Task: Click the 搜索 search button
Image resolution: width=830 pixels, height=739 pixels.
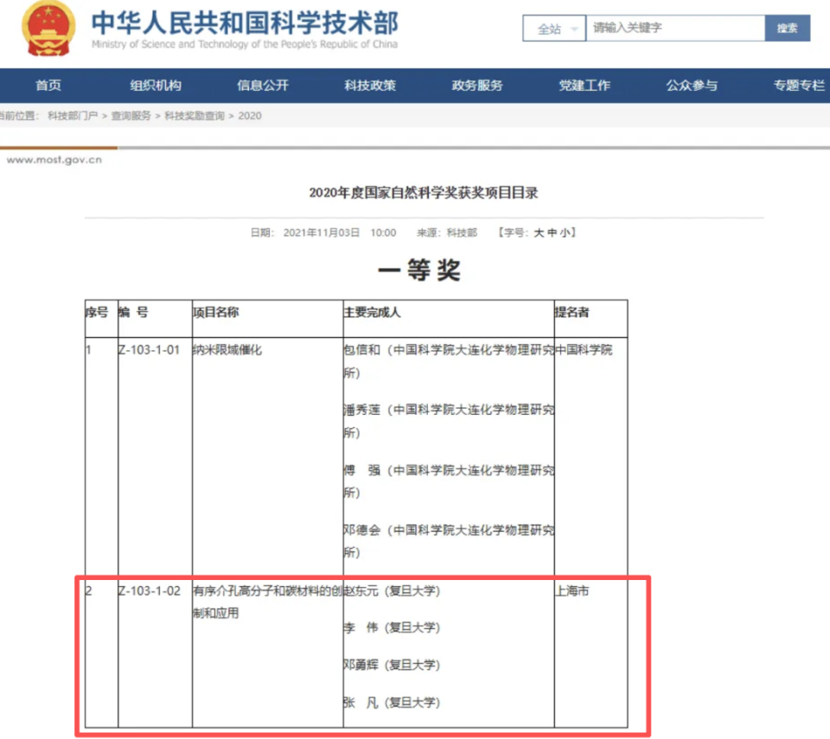Action: coord(788,29)
